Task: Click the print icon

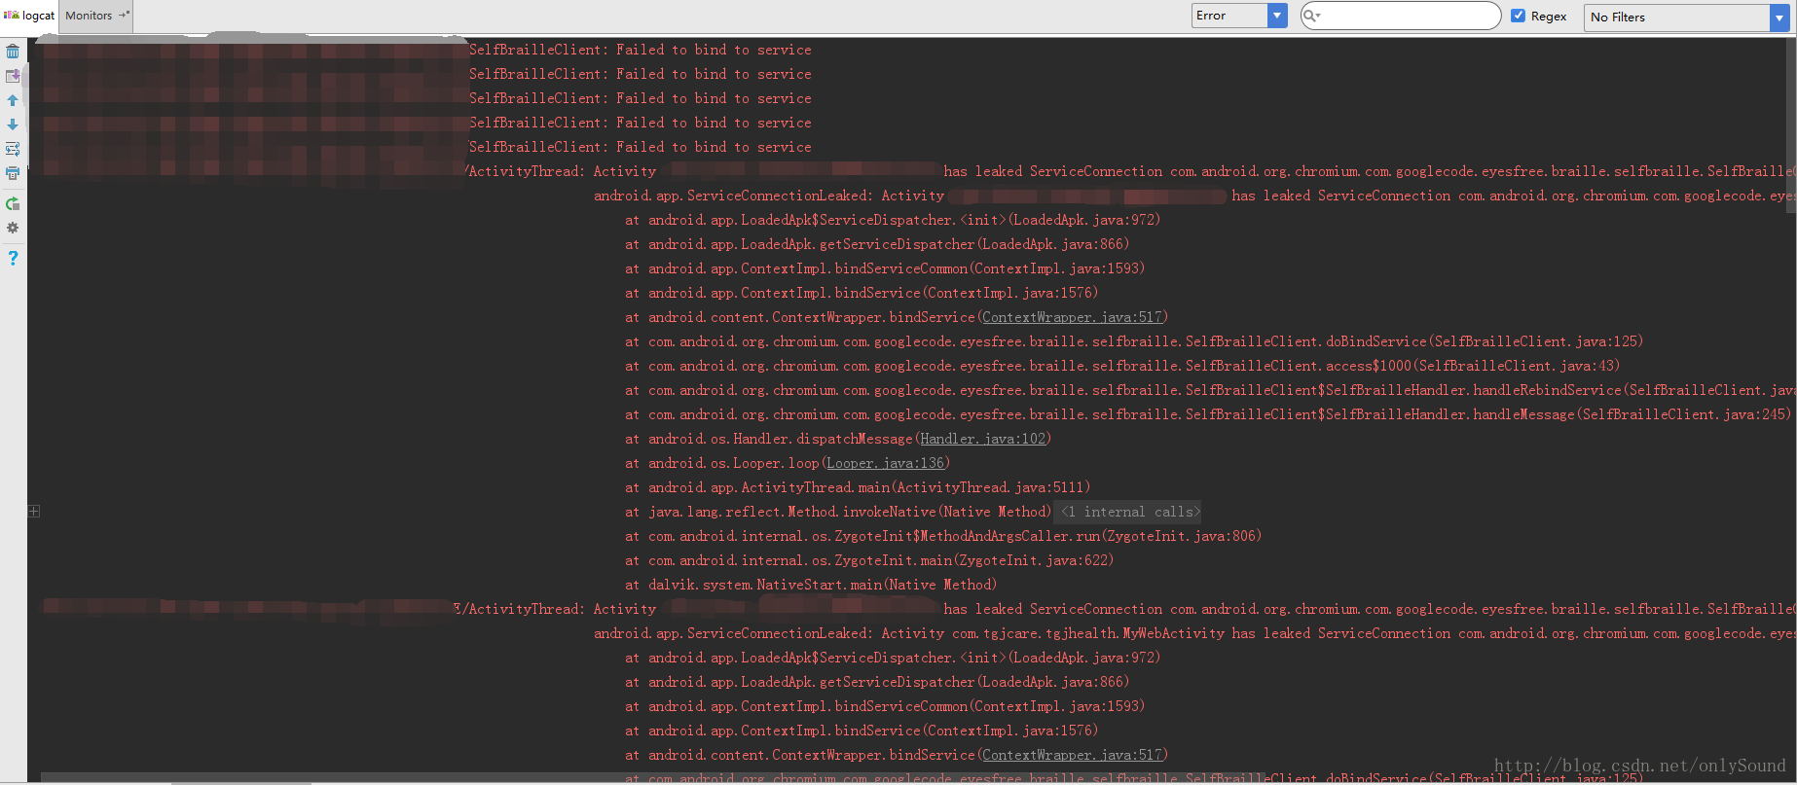Action: pos(13,173)
